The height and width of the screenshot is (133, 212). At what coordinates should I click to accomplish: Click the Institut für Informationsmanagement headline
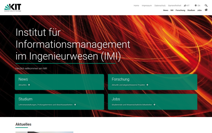(x=73, y=44)
